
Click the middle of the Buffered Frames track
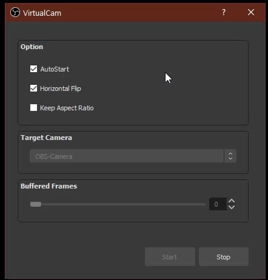point(118,204)
